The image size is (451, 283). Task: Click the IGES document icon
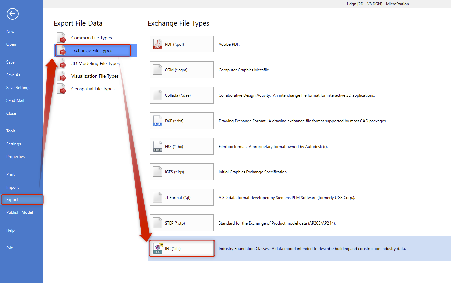click(x=158, y=172)
